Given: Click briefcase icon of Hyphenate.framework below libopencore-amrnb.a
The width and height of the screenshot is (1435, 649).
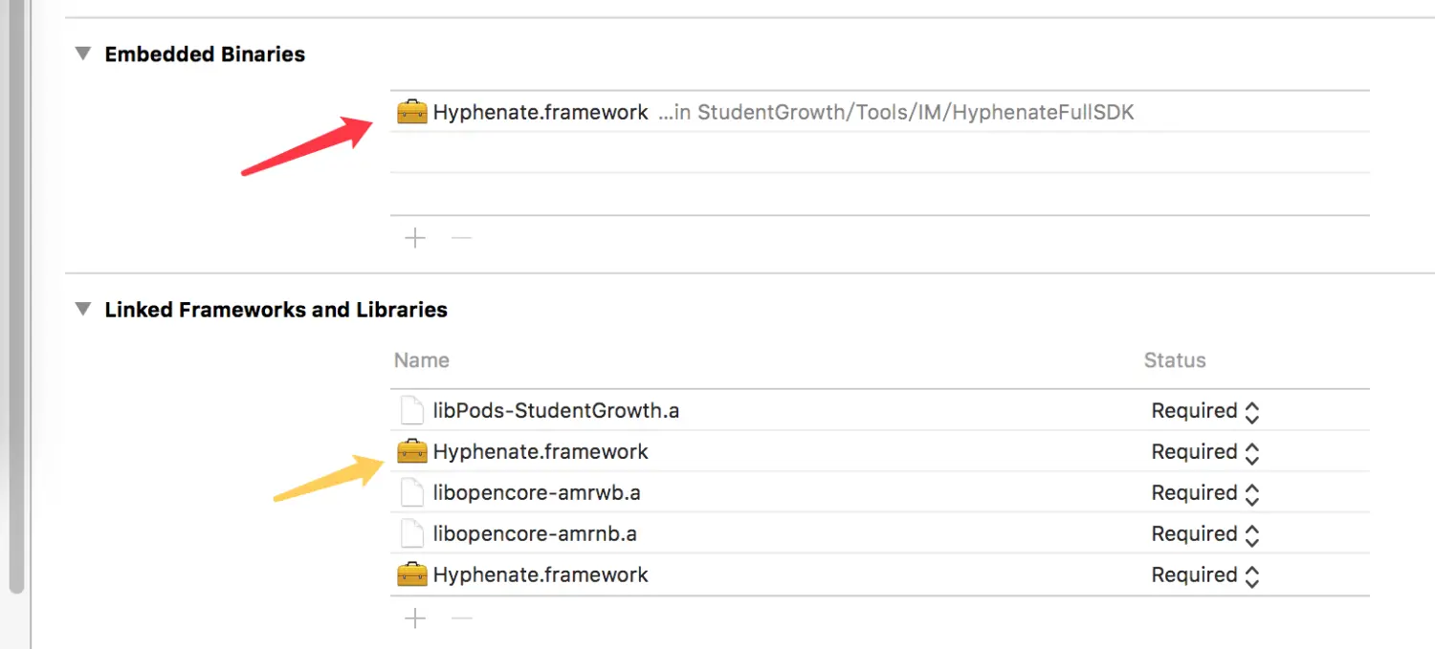Looking at the screenshot, I should 411,574.
